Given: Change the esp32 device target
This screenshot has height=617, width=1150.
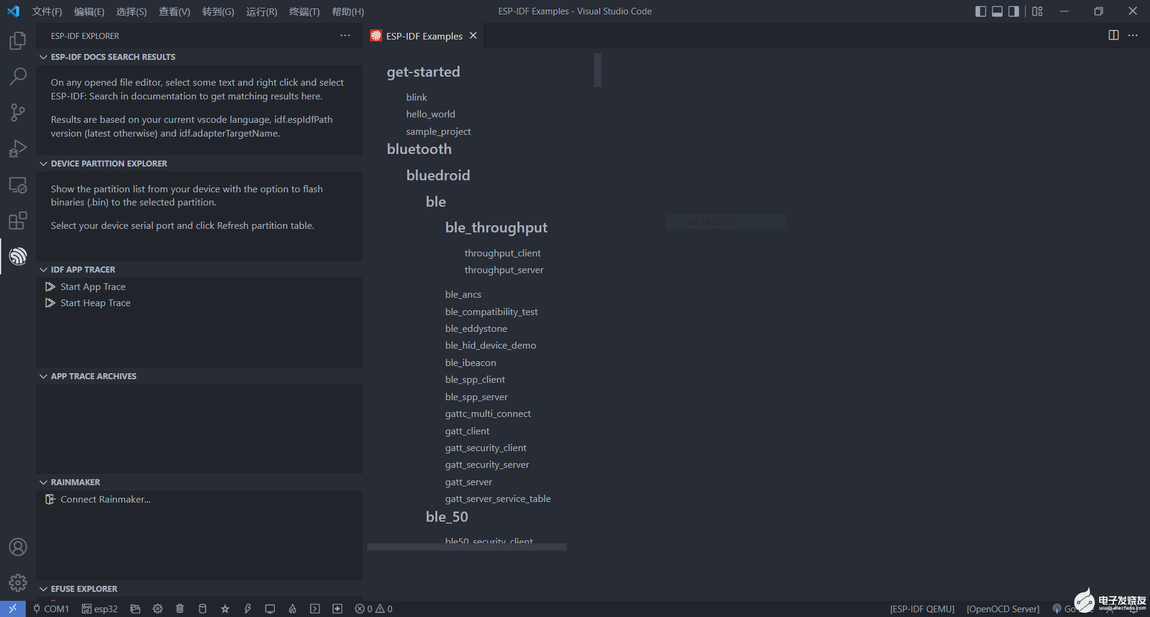Looking at the screenshot, I should 100,609.
